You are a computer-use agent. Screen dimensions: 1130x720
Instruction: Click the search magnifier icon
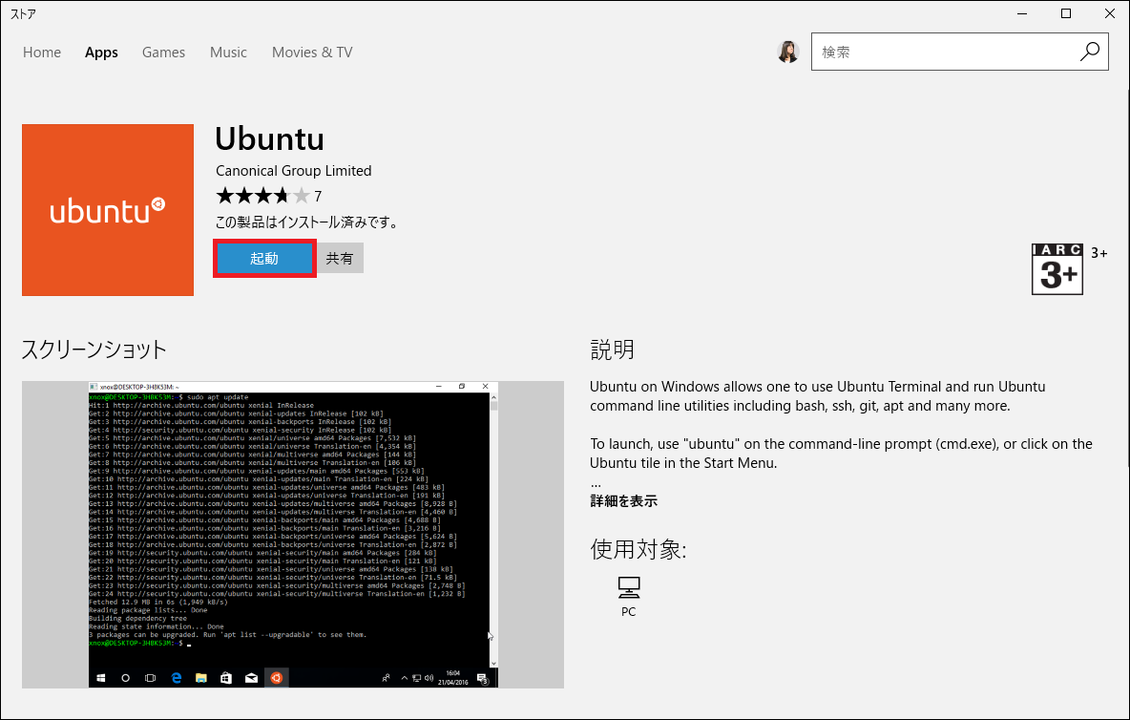[x=1090, y=52]
